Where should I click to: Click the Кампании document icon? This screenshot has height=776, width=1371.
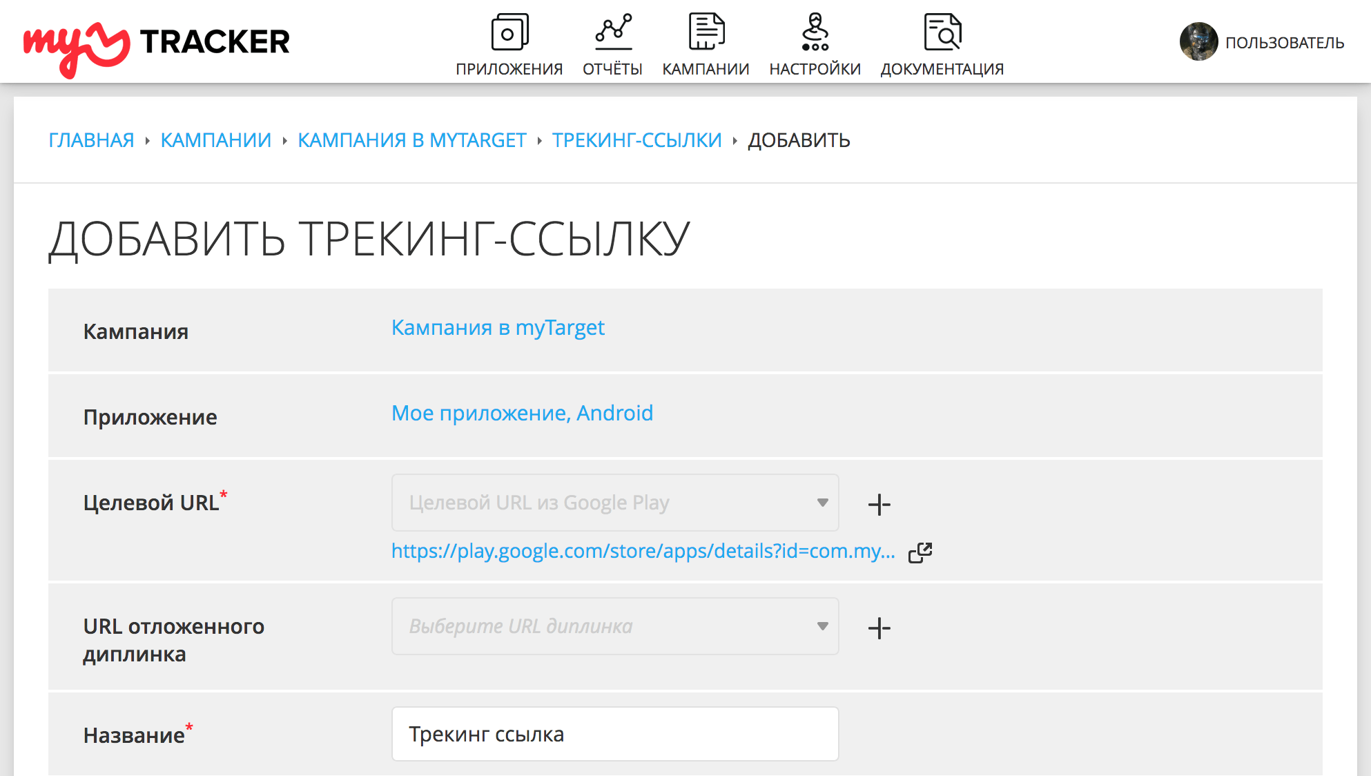point(706,32)
